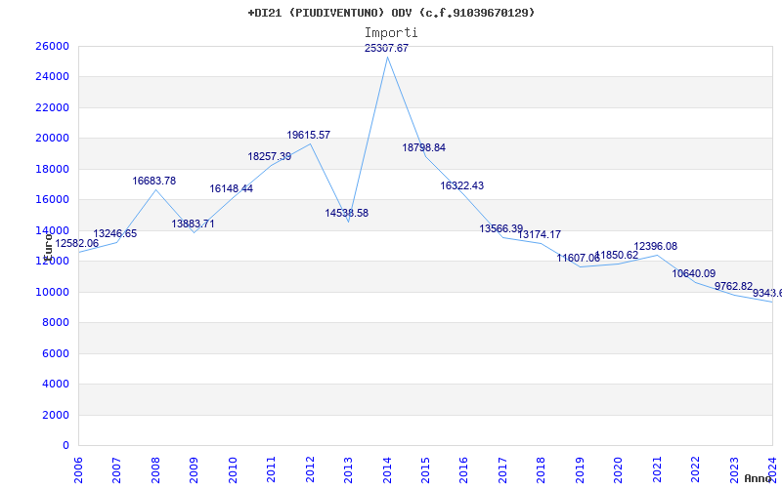Click the 2022 x-axis year label

[x=695, y=470]
